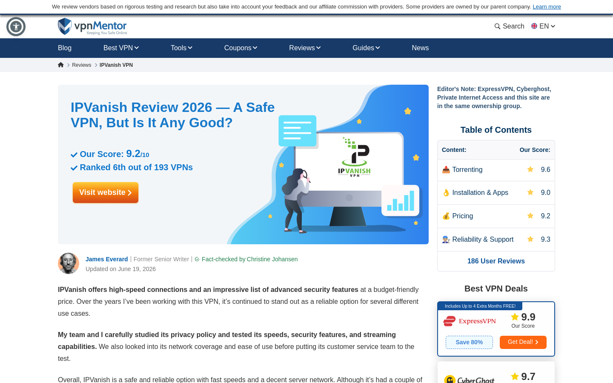
Task: Click the star beside the 9.0 score
Action: (x=530, y=192)
